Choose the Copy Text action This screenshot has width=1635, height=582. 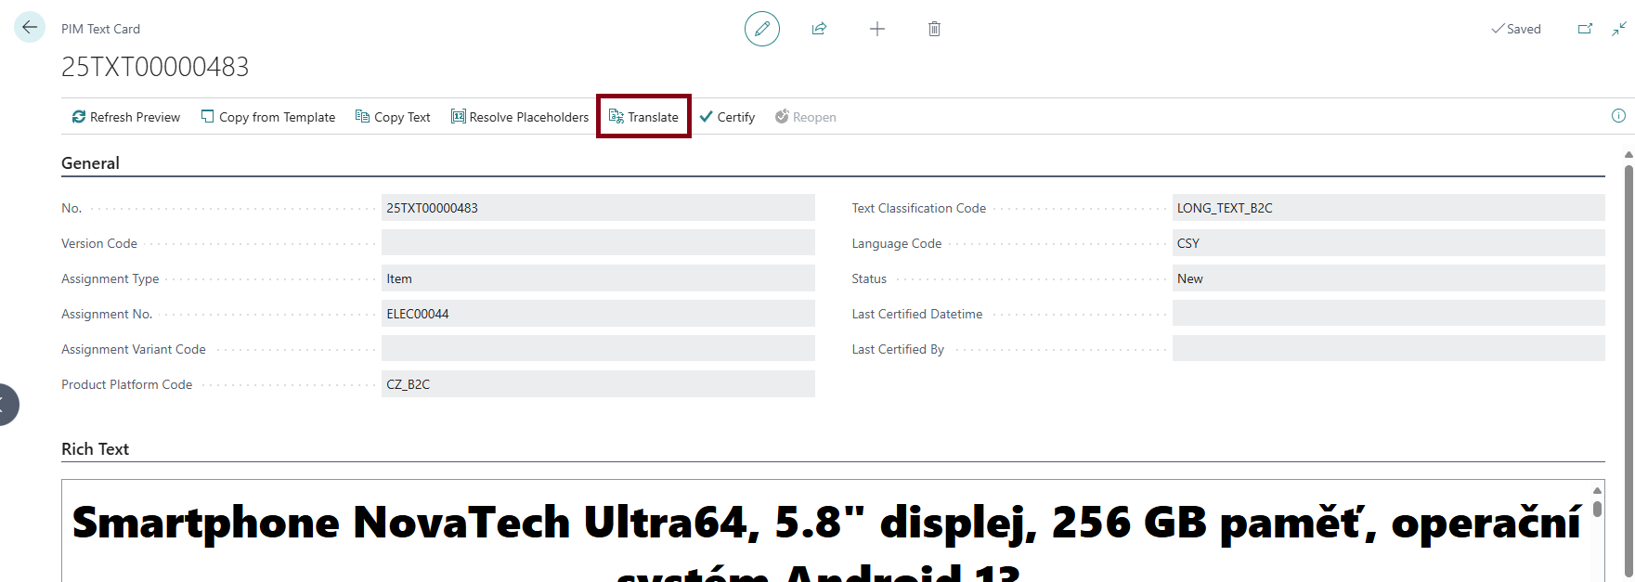point(393,117)
